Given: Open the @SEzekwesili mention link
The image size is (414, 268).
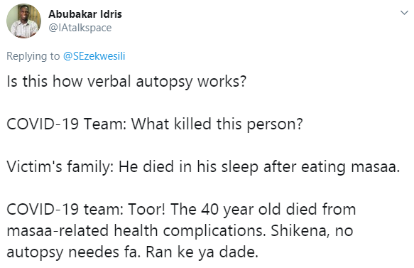Looking at the screenshot, I should click(94, 56).
